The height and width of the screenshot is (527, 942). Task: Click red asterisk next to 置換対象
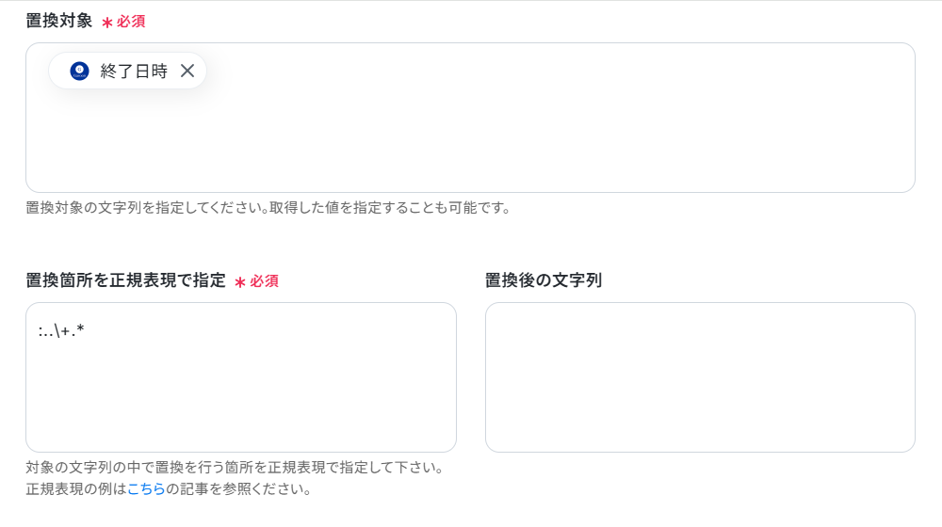click(107, 23)
